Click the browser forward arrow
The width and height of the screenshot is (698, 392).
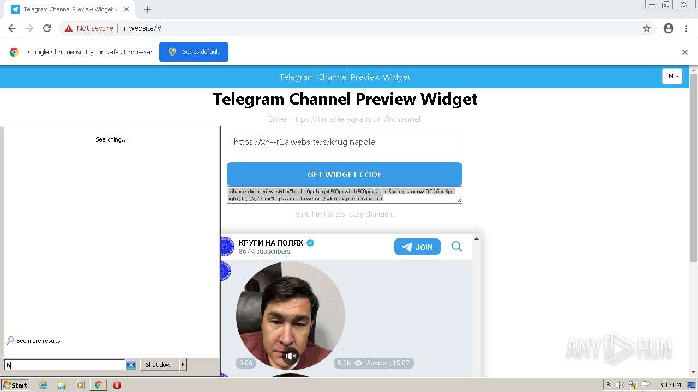pyautogui.click(x=29, y=28)
